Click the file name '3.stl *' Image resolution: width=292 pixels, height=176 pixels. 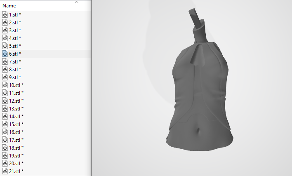click(15, 30)
